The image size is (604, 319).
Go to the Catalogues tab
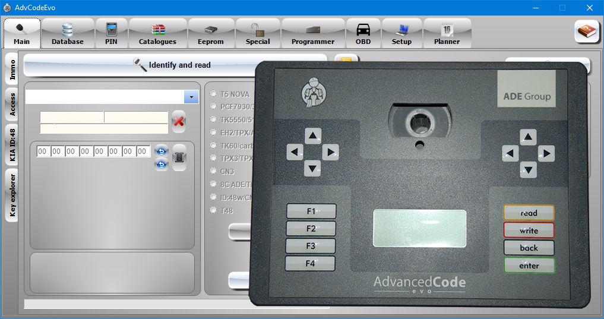pyautogui.click(x=157, y=33)
